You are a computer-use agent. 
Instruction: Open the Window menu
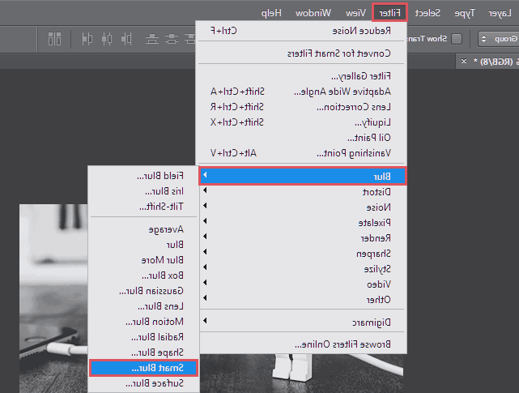click(x=313, y=13)
